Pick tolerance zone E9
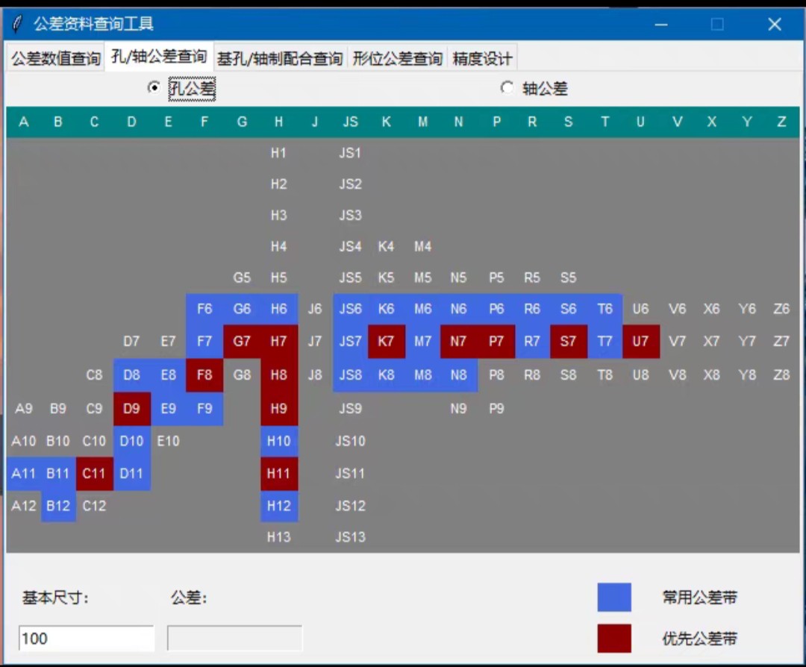 pos(168,409)
